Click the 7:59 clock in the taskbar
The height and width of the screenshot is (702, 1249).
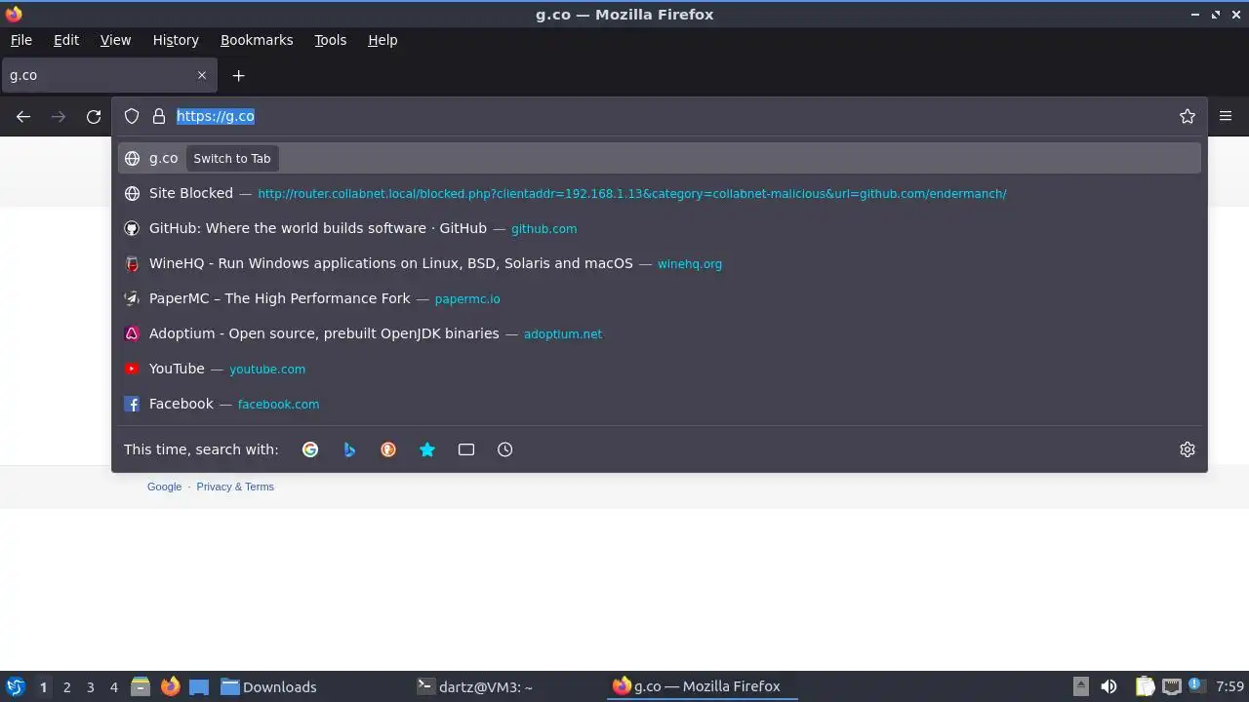pos(1229,686)
